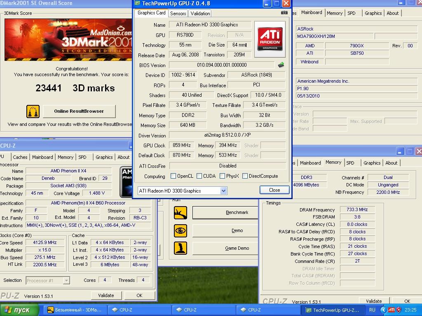Click Validate in bottom-right CPU-Z window
The image size is (422, 316).
pos(374,301)
